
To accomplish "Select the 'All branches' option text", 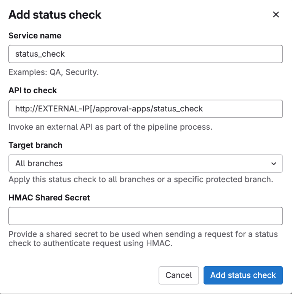I will click(x=39, y=164).
